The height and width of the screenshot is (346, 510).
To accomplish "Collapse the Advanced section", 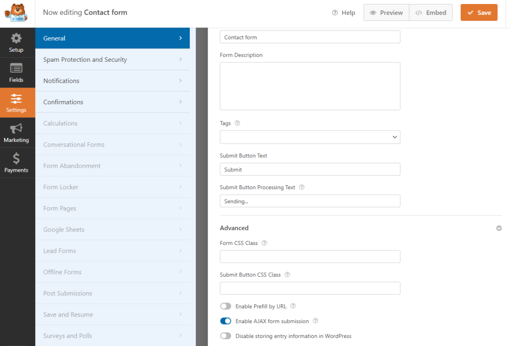I will pyautogui.click(x=499, y=228).
